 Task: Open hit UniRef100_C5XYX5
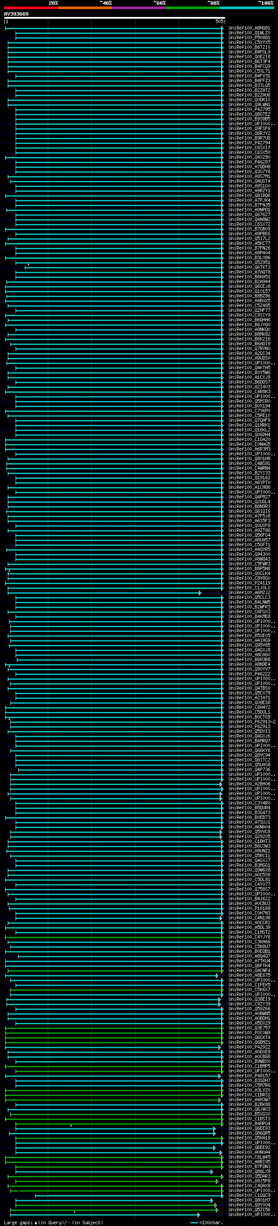tap(249, 42)
